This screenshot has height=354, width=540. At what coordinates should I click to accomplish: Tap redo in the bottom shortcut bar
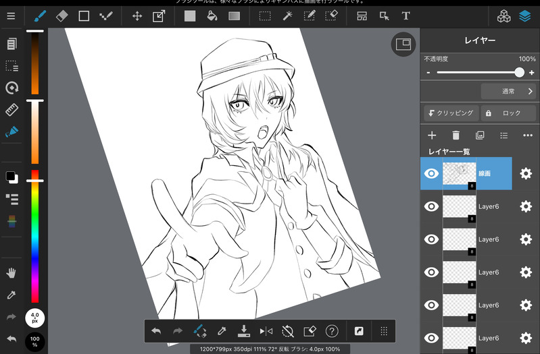coord(178,331)
